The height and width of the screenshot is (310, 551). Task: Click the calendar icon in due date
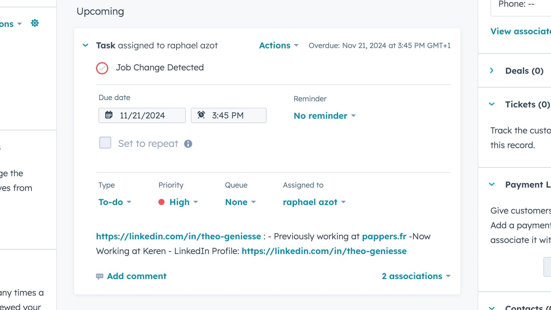point(109,115)
